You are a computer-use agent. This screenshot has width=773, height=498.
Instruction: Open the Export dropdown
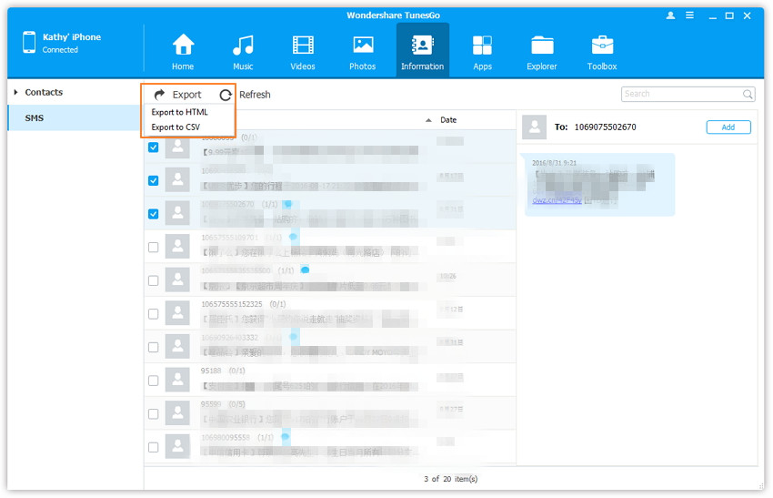pos(177,94)
